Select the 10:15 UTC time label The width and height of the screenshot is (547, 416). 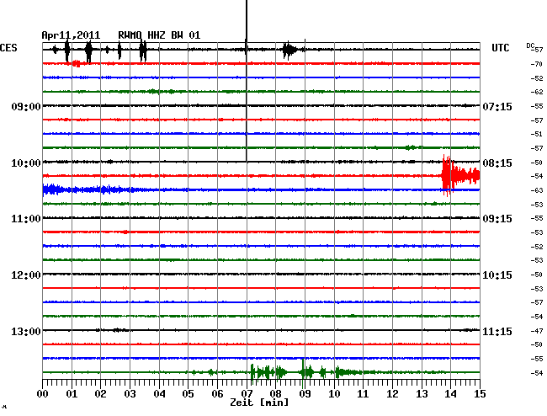tap(497, 275)
